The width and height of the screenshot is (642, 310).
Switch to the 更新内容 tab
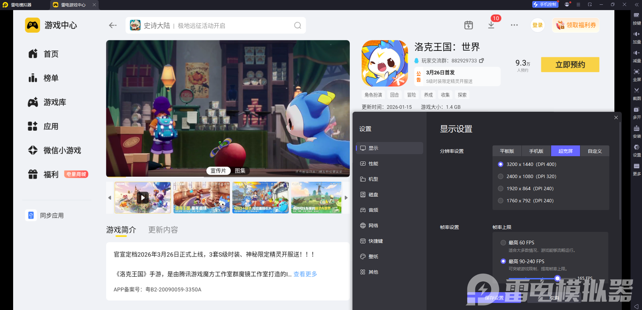tap(163, 230)
